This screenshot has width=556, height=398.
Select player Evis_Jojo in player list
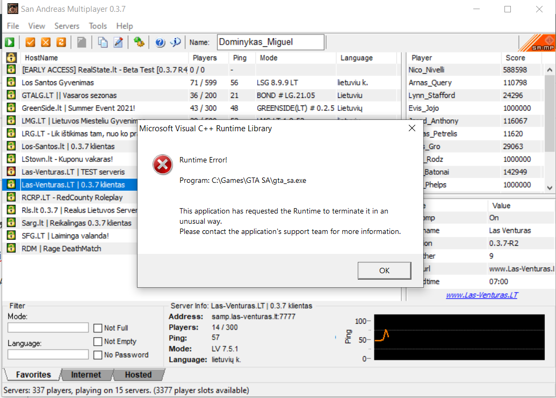[x=474, y=108]
